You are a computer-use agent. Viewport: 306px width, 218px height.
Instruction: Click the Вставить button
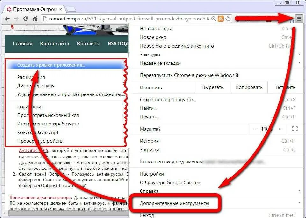click(286, 87)
